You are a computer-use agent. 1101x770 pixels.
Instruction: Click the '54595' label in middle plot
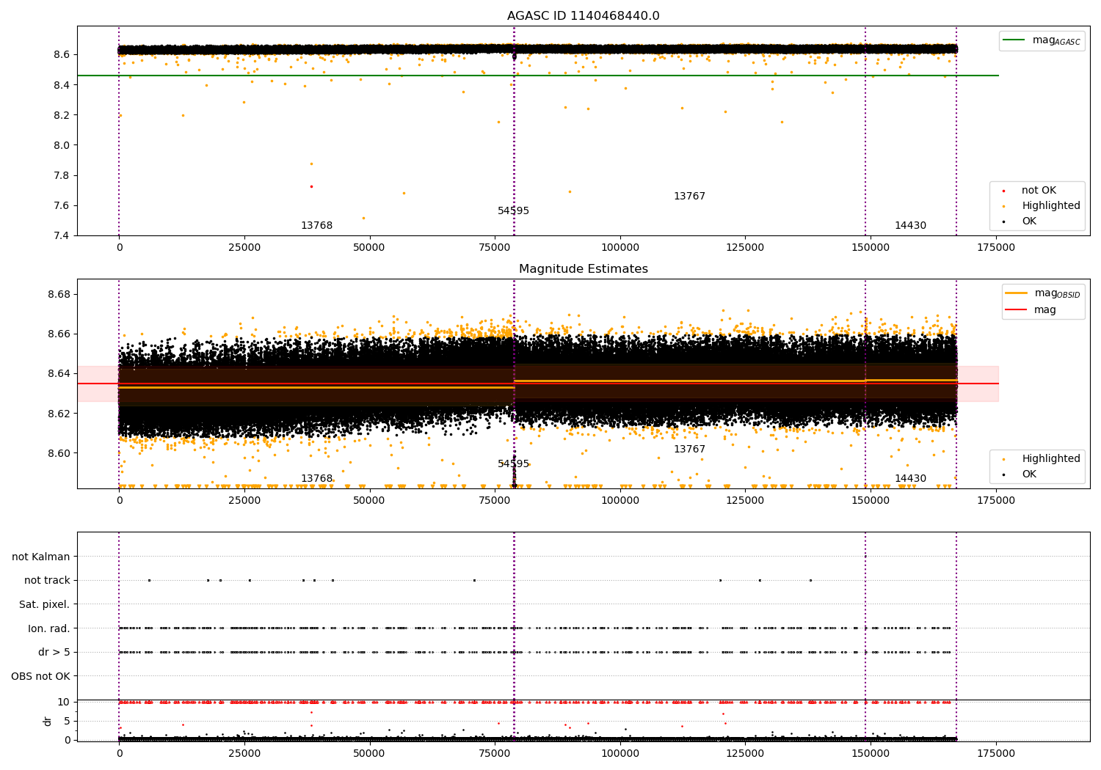[513, 464]
